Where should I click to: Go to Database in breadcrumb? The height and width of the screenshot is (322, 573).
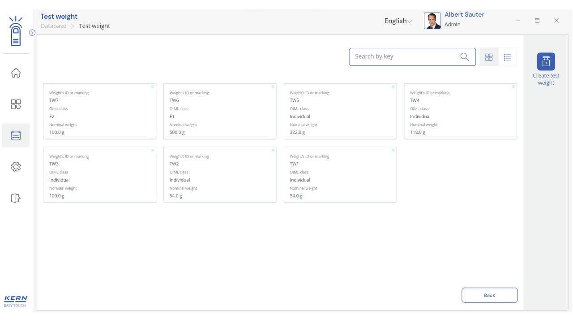[53, 26]
